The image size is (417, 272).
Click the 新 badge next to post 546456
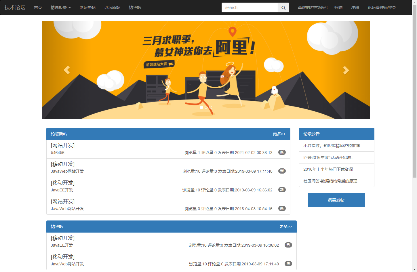[282, 152]
